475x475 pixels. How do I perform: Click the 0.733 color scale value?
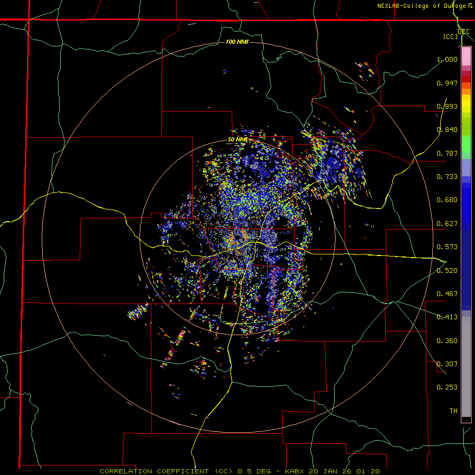click(447, 177)
